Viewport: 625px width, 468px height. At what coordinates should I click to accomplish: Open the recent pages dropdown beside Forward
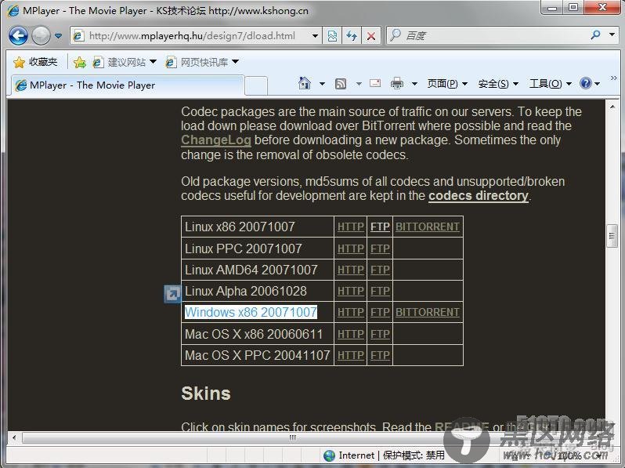tap(58, 36)
